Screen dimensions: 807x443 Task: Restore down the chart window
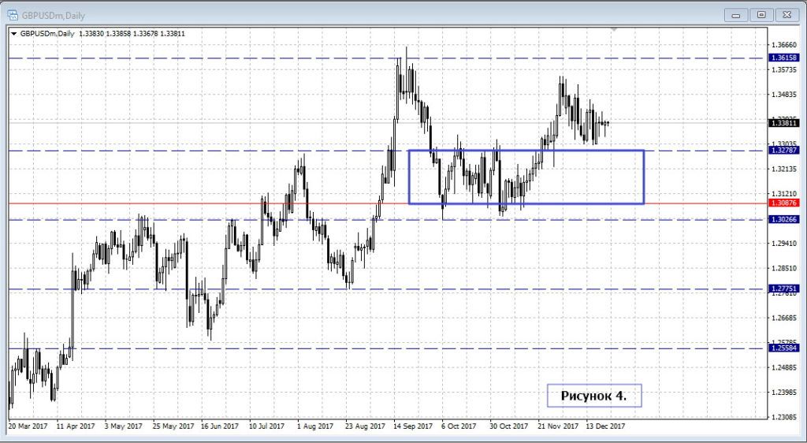coord(761,14)
